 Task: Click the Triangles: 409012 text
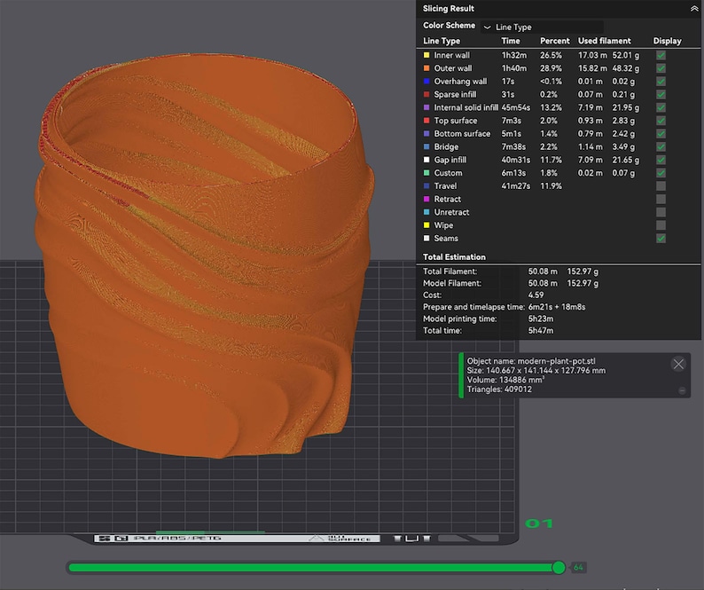[499, 389]
